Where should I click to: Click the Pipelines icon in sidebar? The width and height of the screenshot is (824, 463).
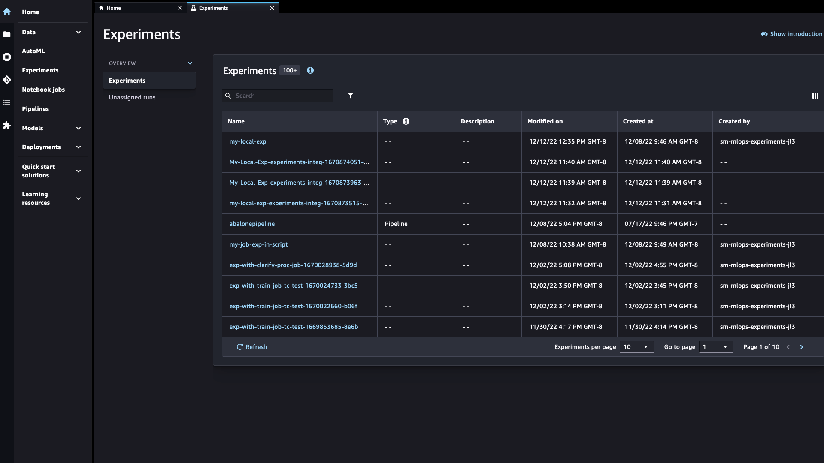(x=7, y=102)
